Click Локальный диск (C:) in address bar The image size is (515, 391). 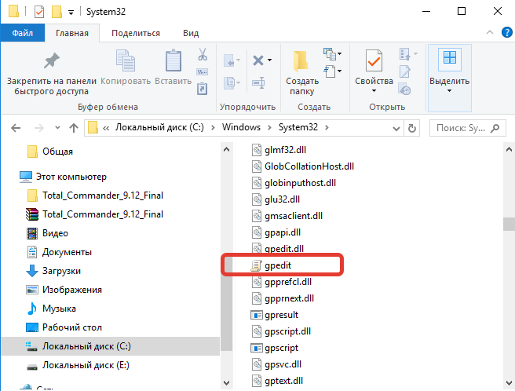[x=159, y=127]
